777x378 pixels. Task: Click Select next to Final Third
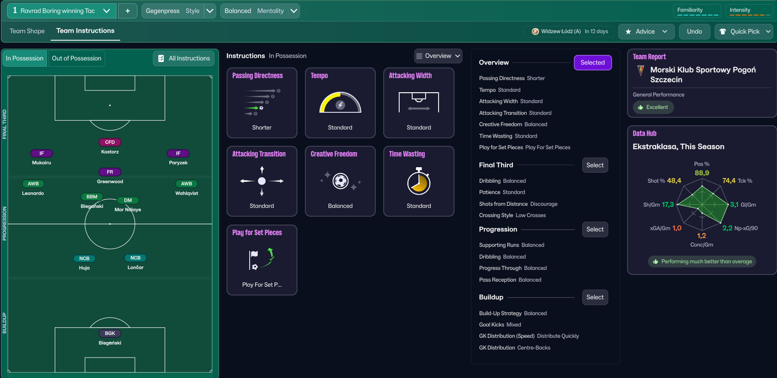click(x=595, y=165)
